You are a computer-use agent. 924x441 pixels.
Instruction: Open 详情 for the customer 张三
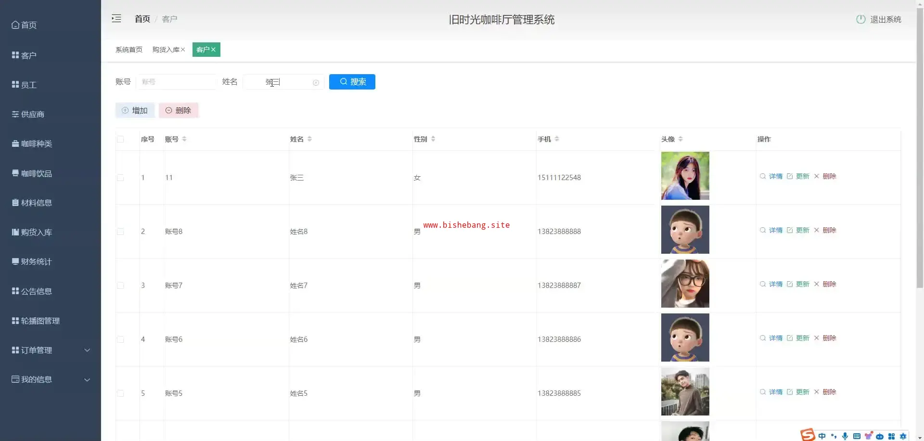(771, 176)
